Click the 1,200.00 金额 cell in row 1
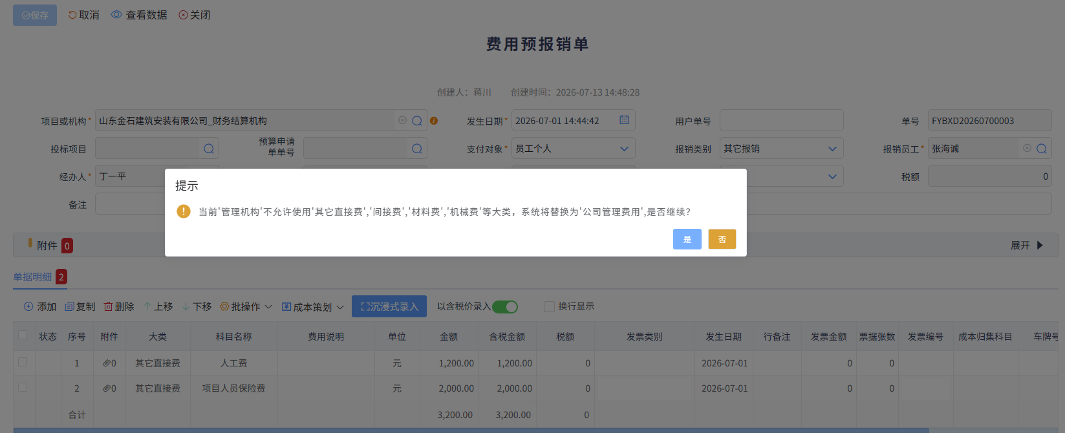Screen dimensions: 1065x433 (x=449, y=363)
